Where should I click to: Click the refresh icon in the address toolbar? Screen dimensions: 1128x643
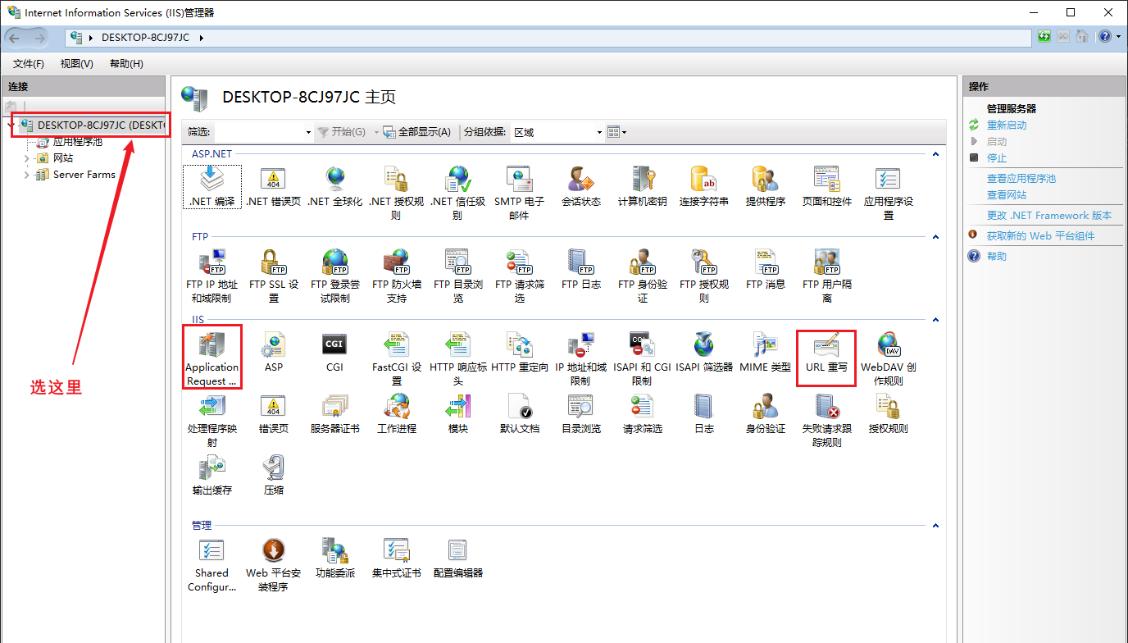[x=1044, y=37]
